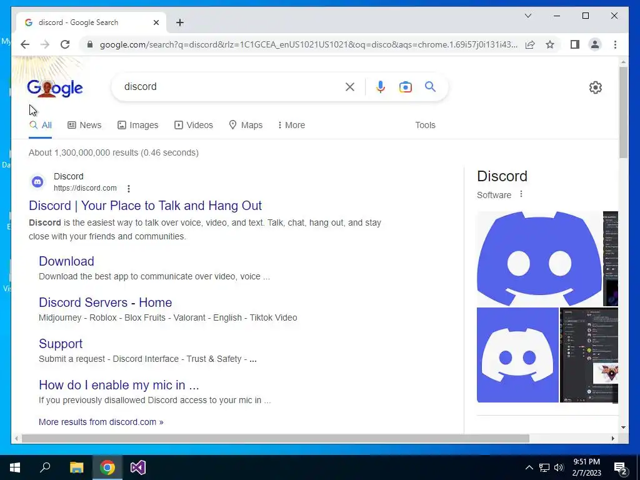Open options dots beside discord.com URL
This screenshot has width=640, height=480.
pyautogui.click(x=129, y=189)
